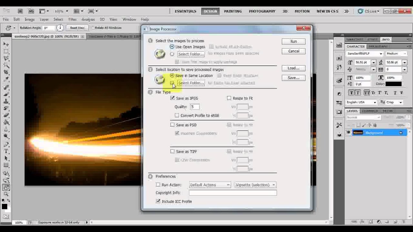Select the Clone Stamp tool
The image size is (413, 232).
[6, 101]
